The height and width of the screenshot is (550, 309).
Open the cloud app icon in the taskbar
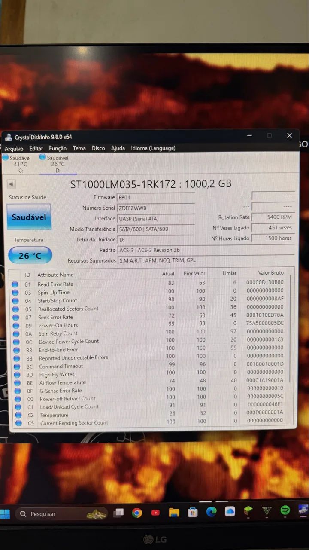pyautogui.click(x=230, y=511)
